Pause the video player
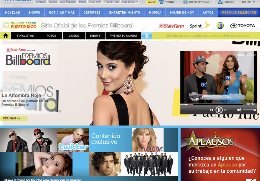 tap(219, 110)
